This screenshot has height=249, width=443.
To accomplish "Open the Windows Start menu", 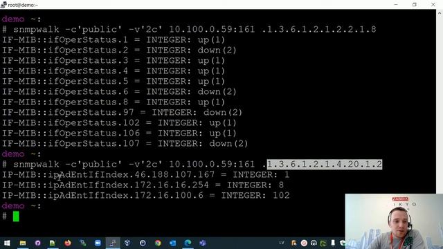I will click(7, 243).
